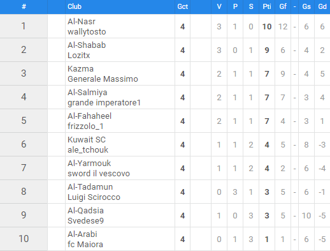Image resolution: width=330 pixels, height=251 pixels.
Task: Open the Luigi Scirocco manager profile
Action: pyautogui.click(x=94, y=197)
